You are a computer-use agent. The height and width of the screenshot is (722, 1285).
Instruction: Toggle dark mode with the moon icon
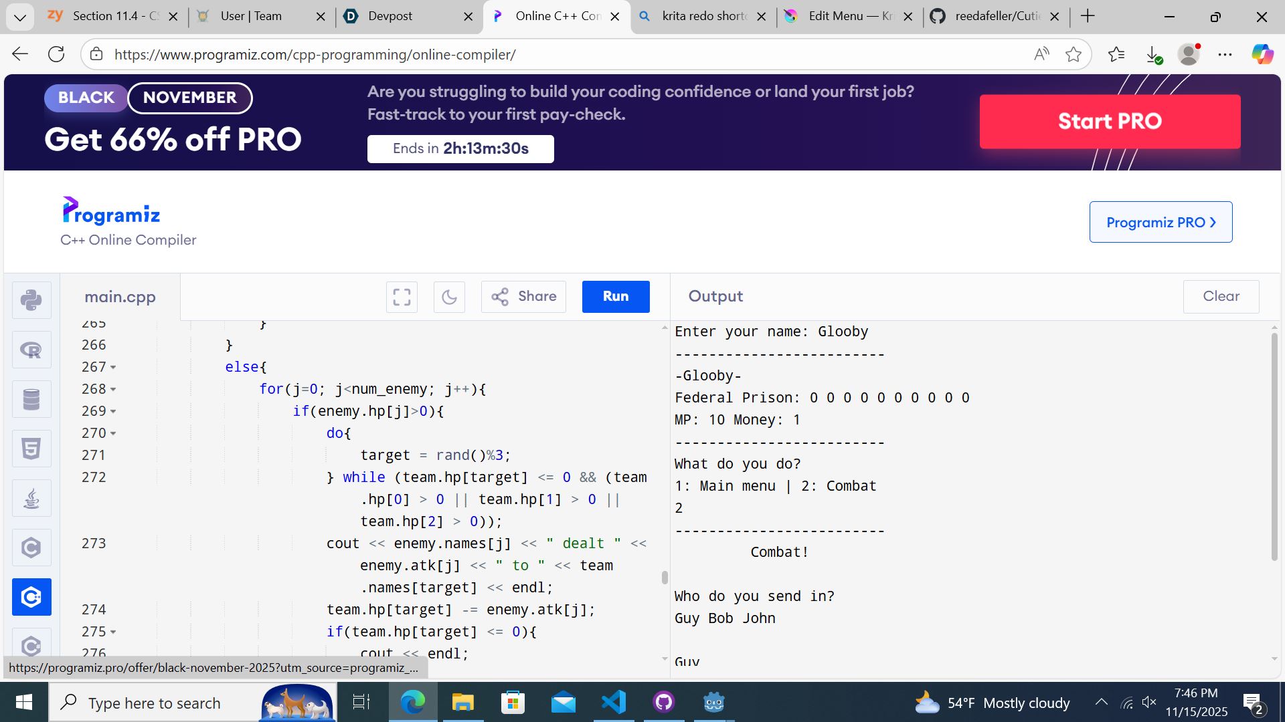click(449, 297)
